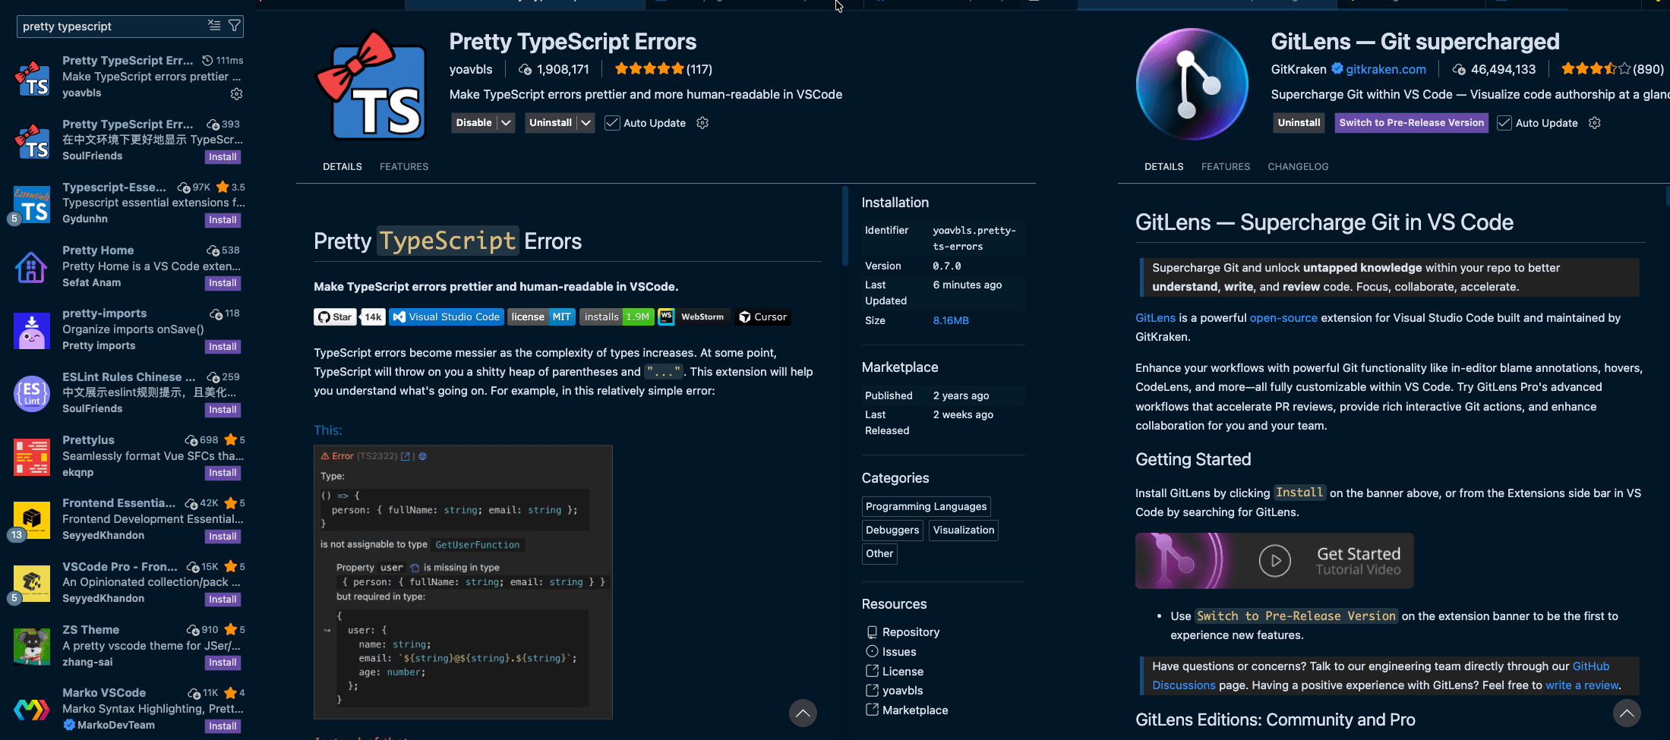Open the extensions filter funnel

coord(235,26)
